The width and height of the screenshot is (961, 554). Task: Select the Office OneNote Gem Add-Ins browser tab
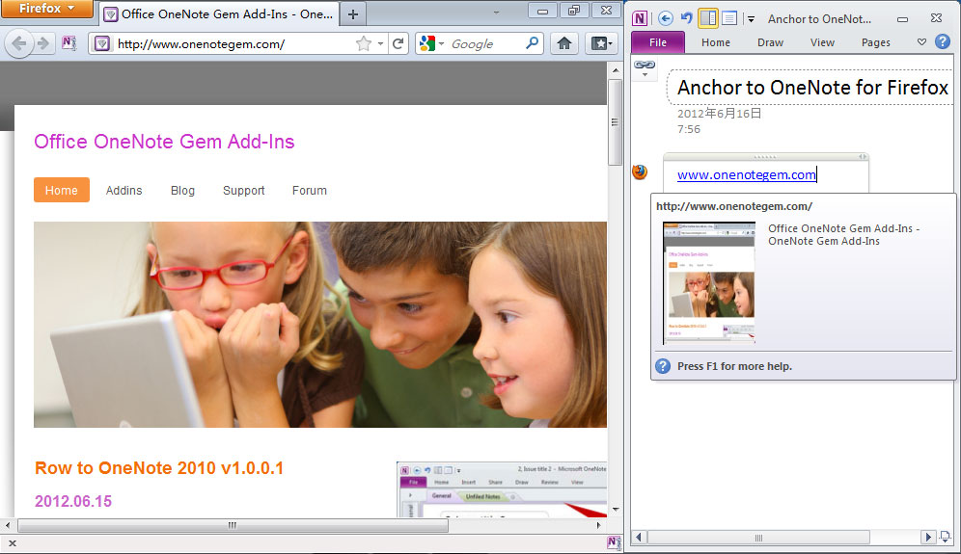pos(219,14)
